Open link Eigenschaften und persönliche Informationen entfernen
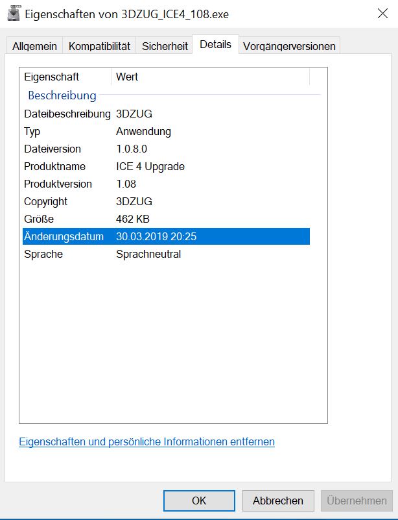398x520 pixels. 146,441
